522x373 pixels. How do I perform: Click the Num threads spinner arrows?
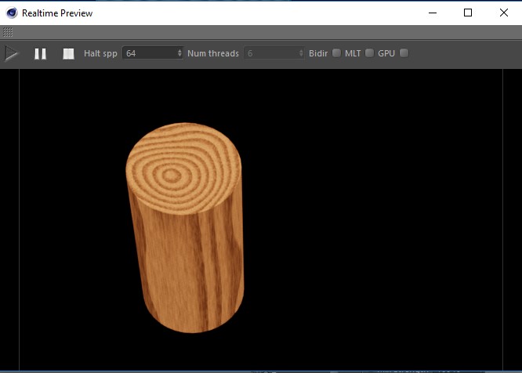pos(302,53)
